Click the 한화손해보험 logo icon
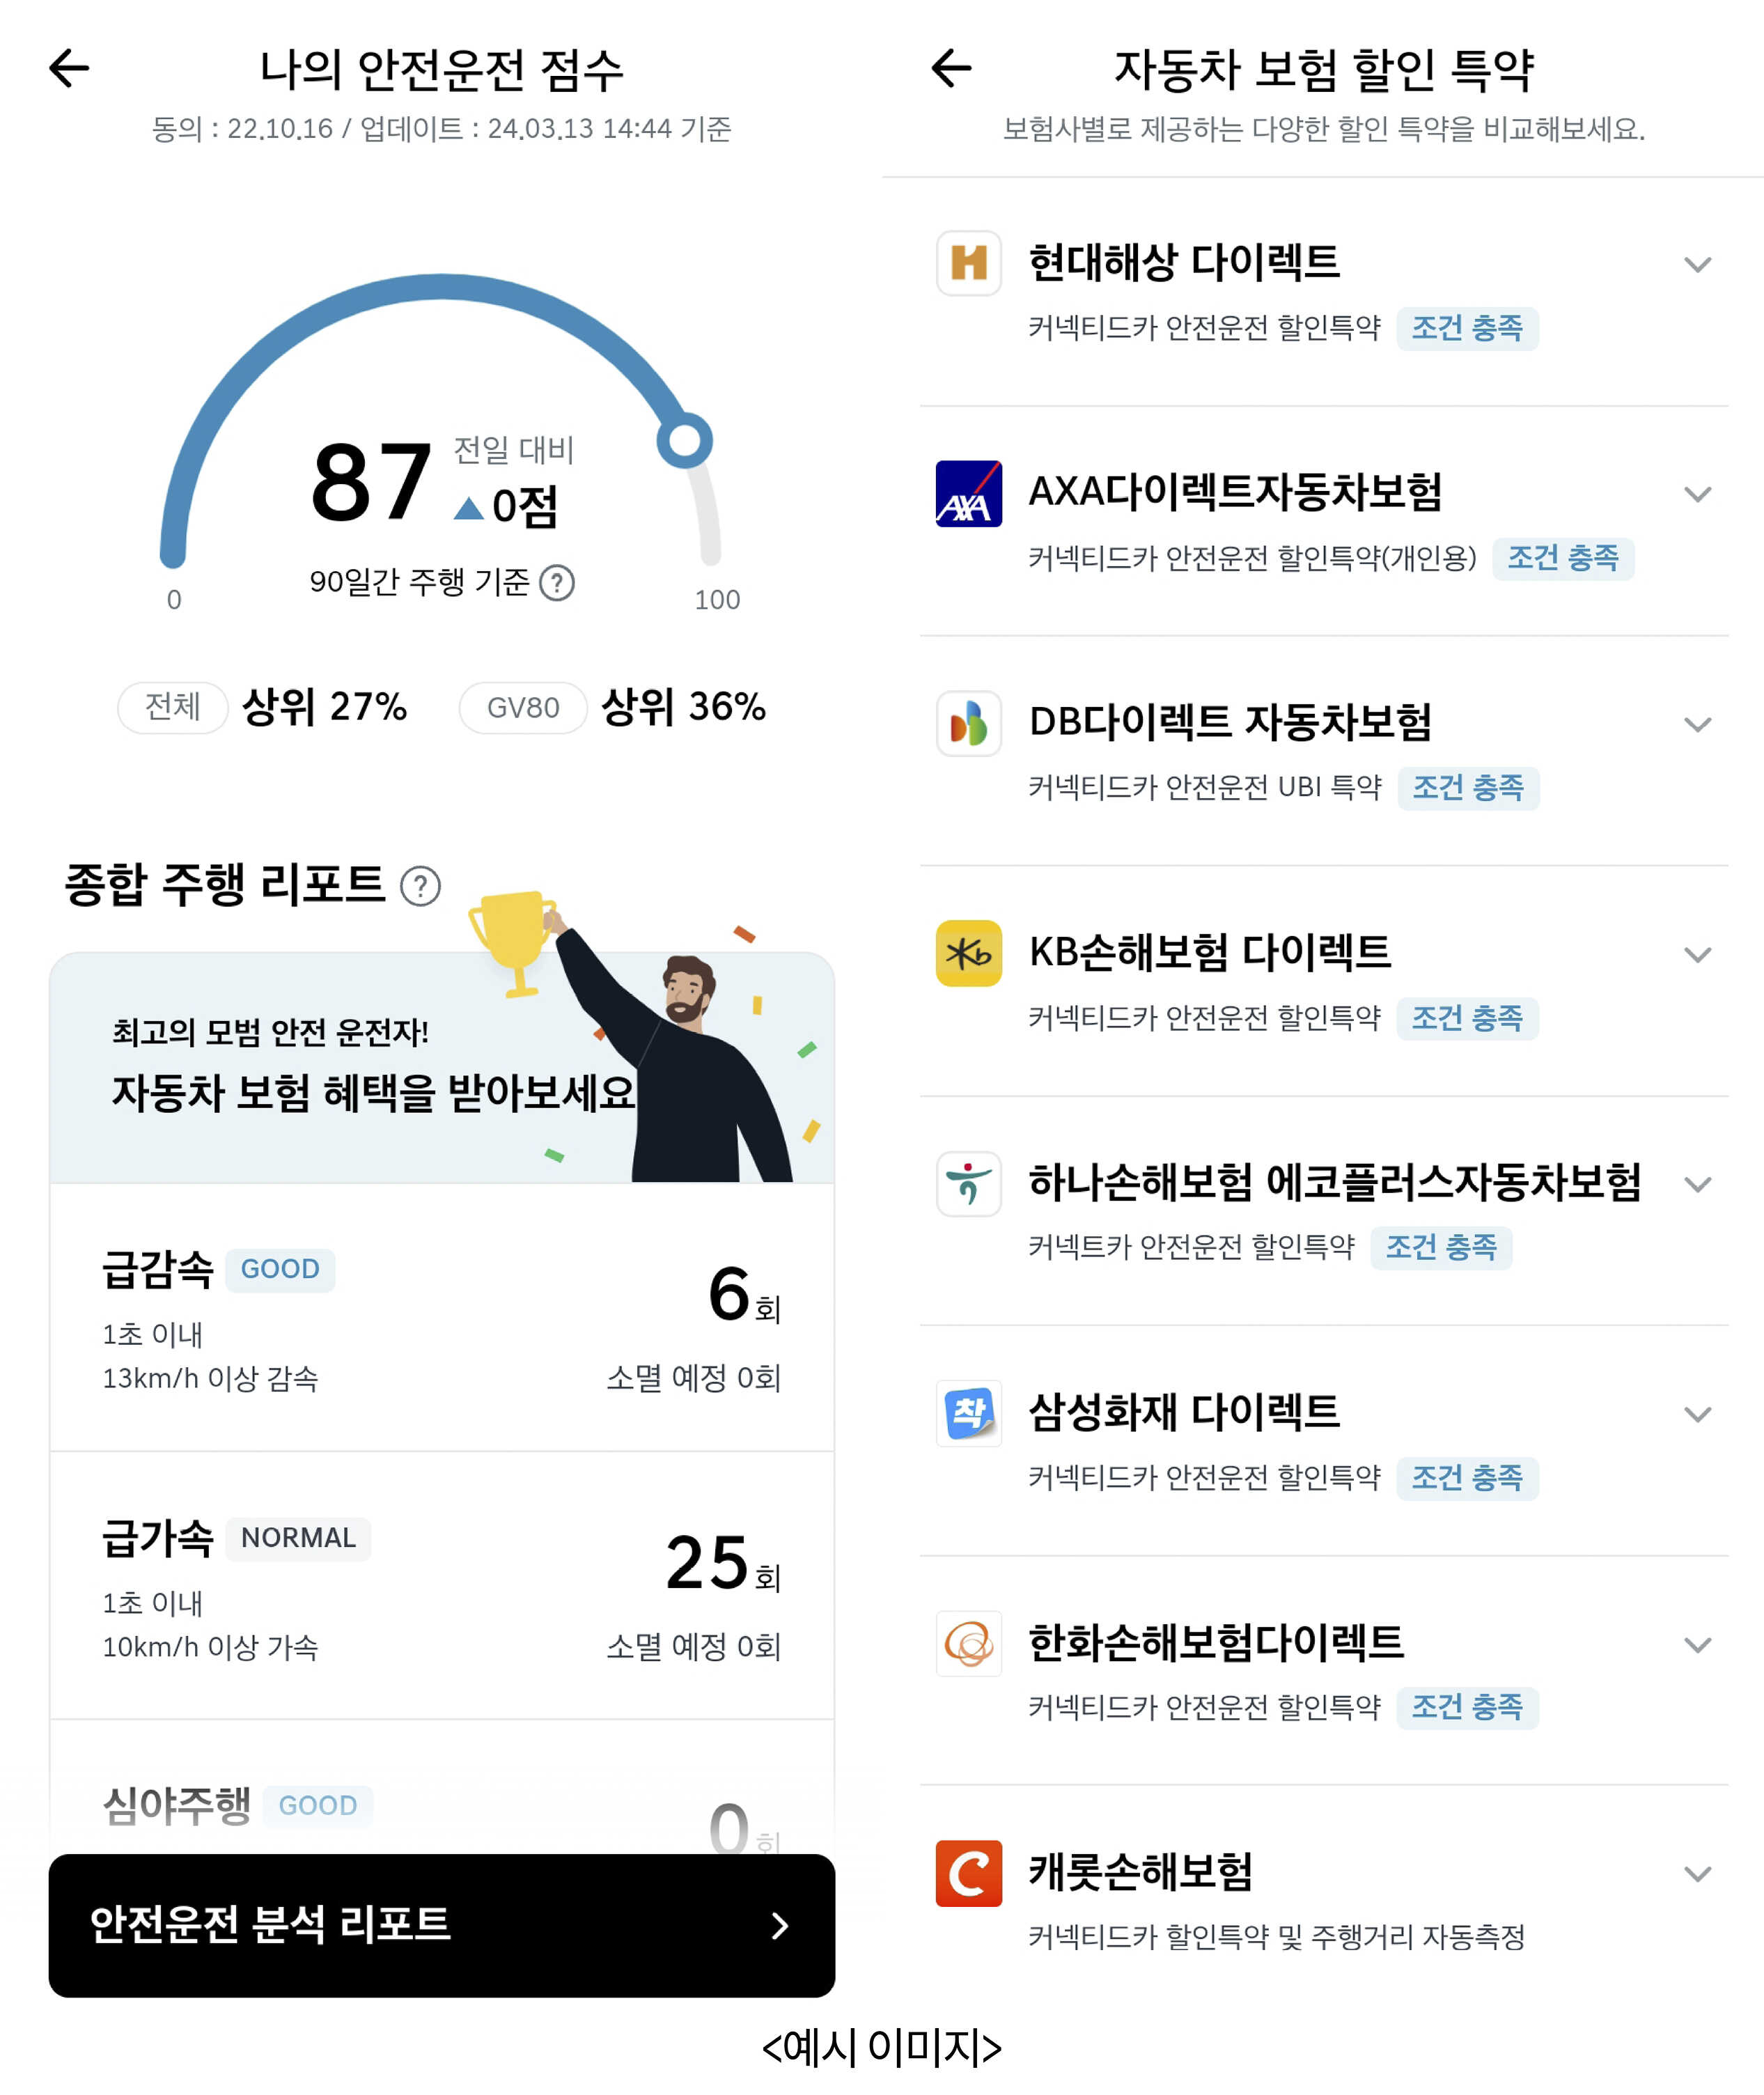 click(x=967, y=1645)
